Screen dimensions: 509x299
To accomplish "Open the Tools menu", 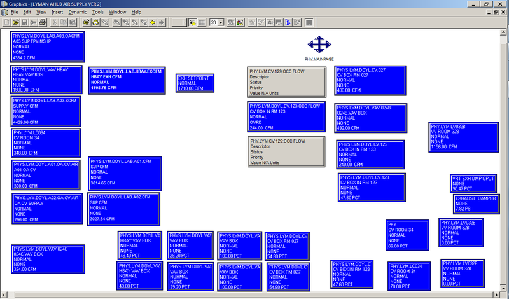I will coord(97,12).
